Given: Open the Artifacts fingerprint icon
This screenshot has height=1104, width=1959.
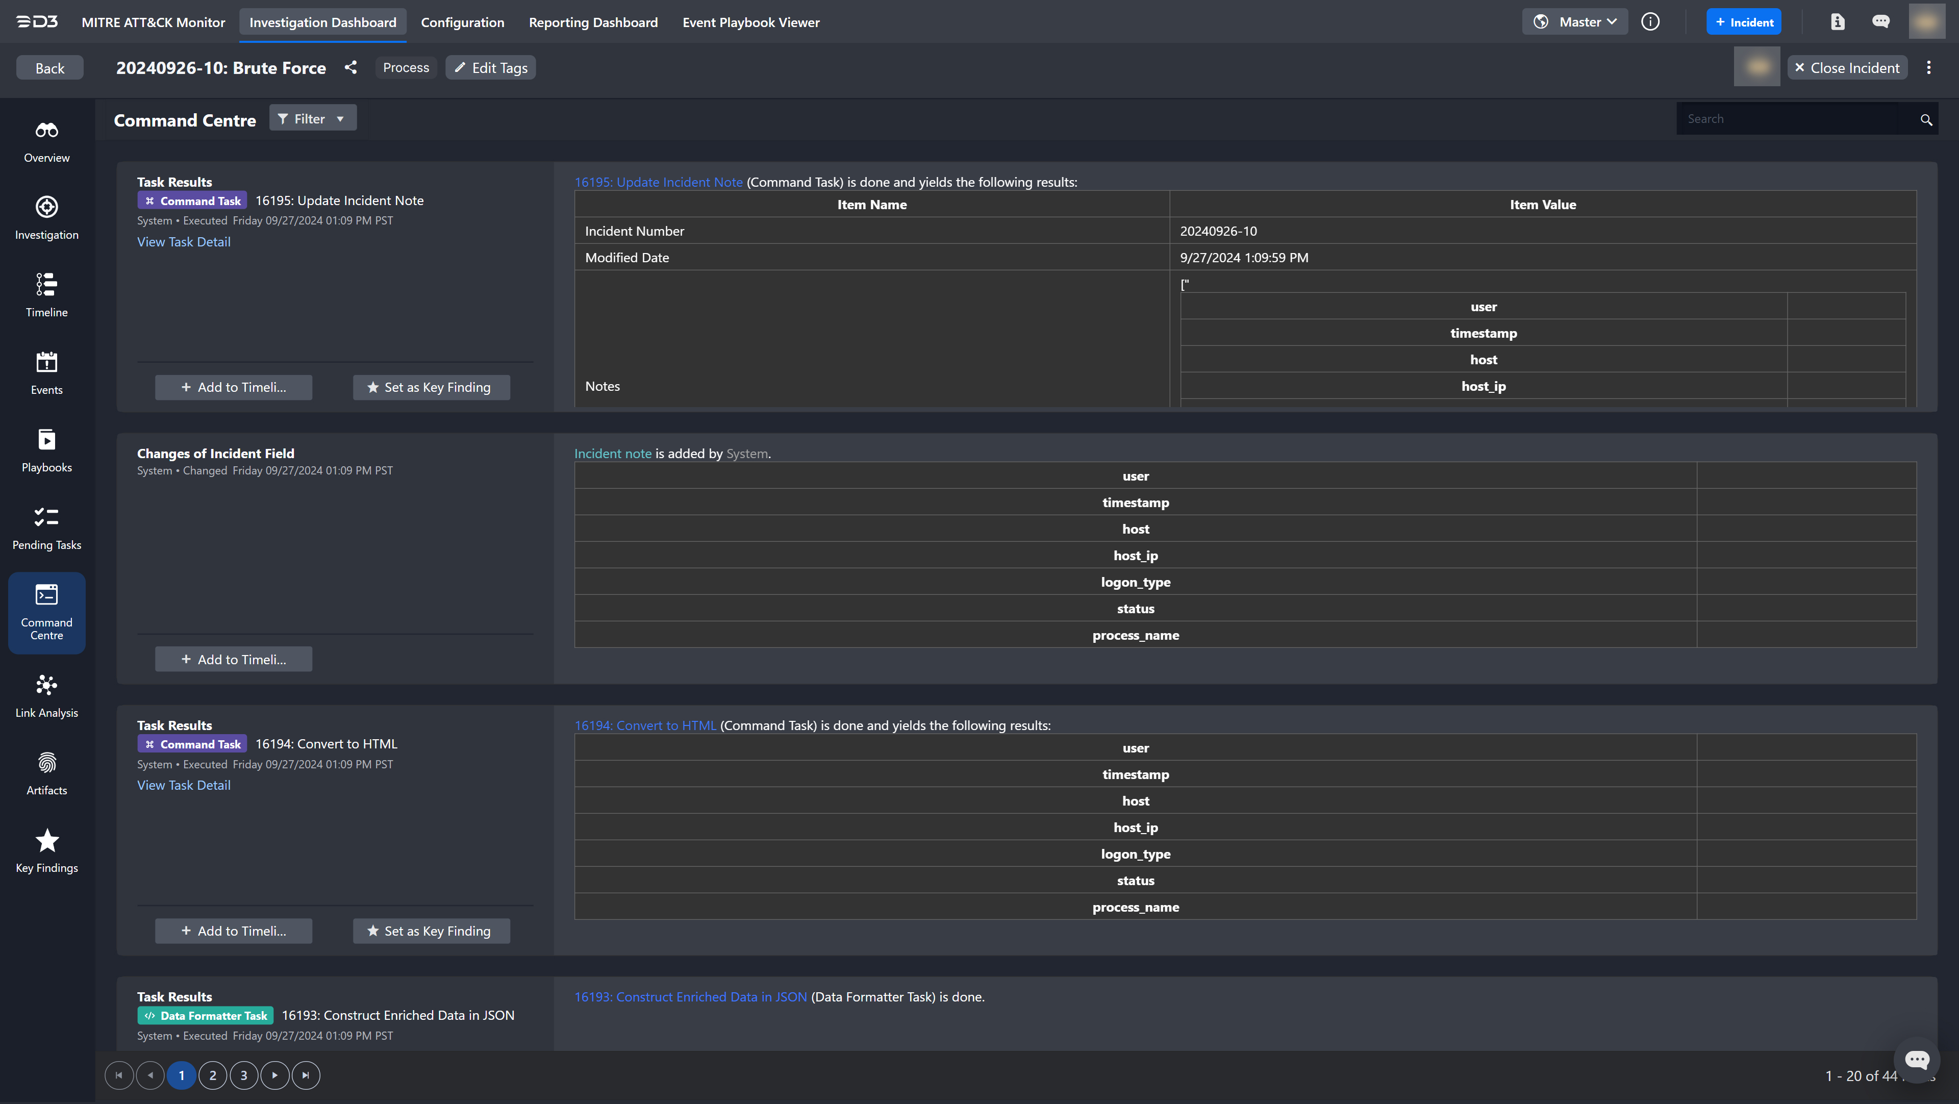Looking at the screenshot, I should click(46, 763).
